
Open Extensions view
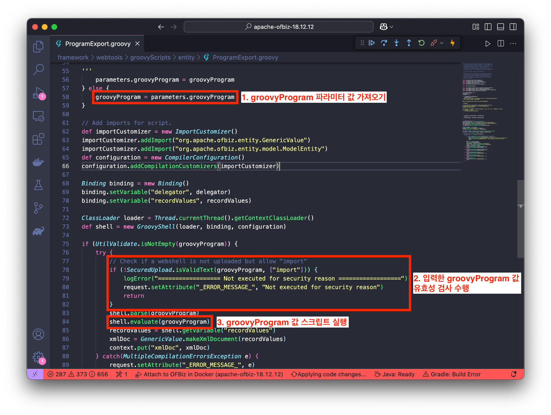click(38, 139)
